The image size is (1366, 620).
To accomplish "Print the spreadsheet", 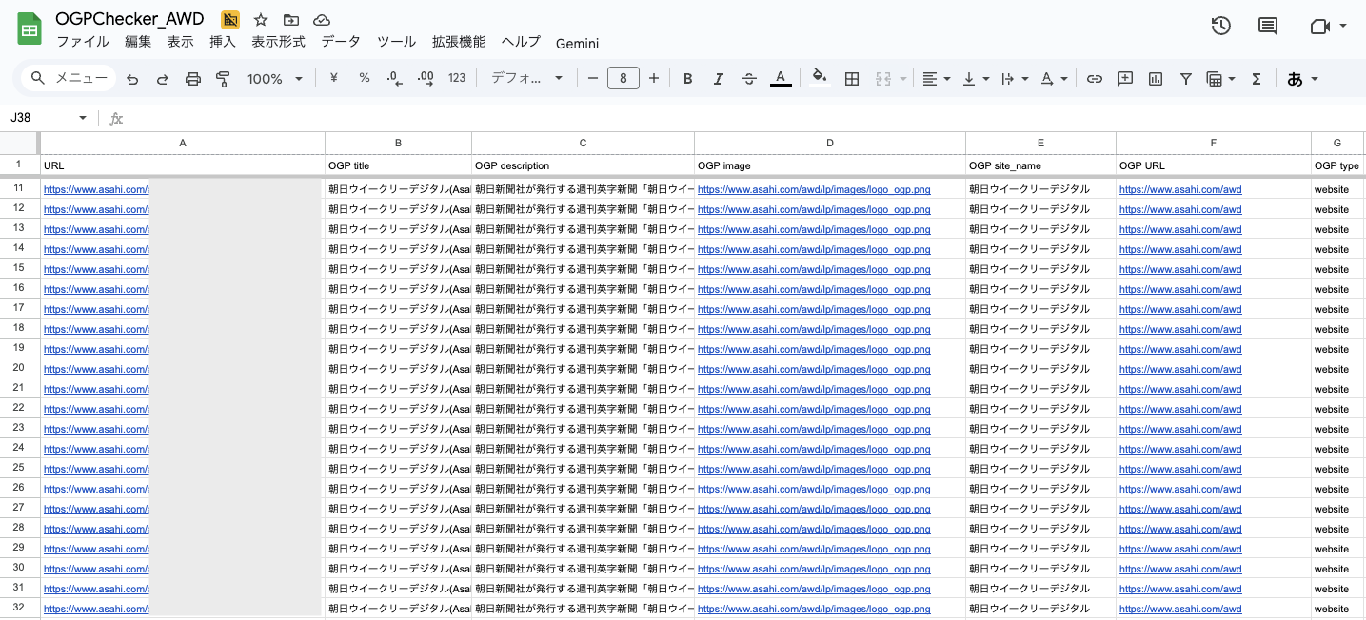I will (x=193, y=79).
